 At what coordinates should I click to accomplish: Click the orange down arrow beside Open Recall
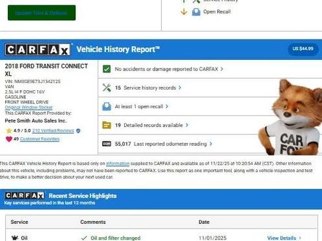point(184,12)
